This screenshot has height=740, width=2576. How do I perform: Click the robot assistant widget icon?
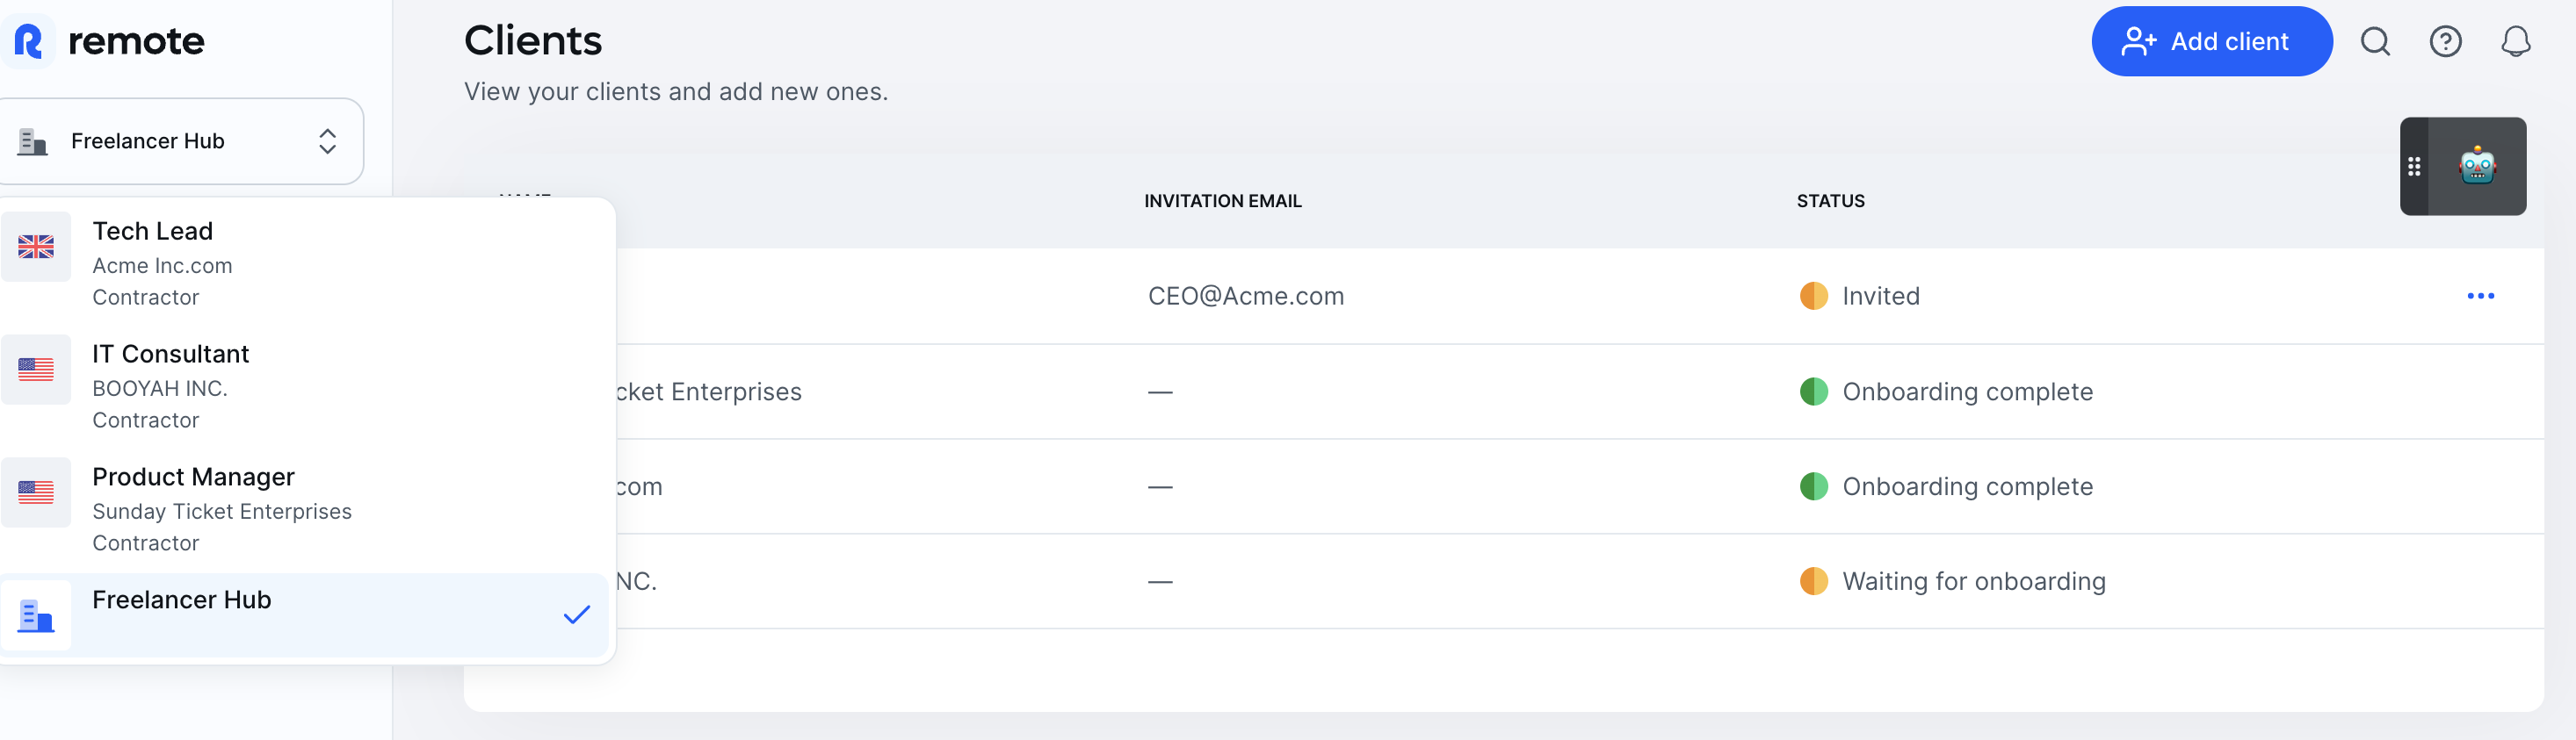click(2477, 166)
